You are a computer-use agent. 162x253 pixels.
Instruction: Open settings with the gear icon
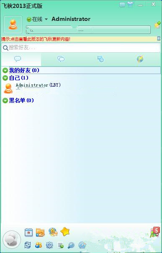pyautogui.click(x=49, y=245)
